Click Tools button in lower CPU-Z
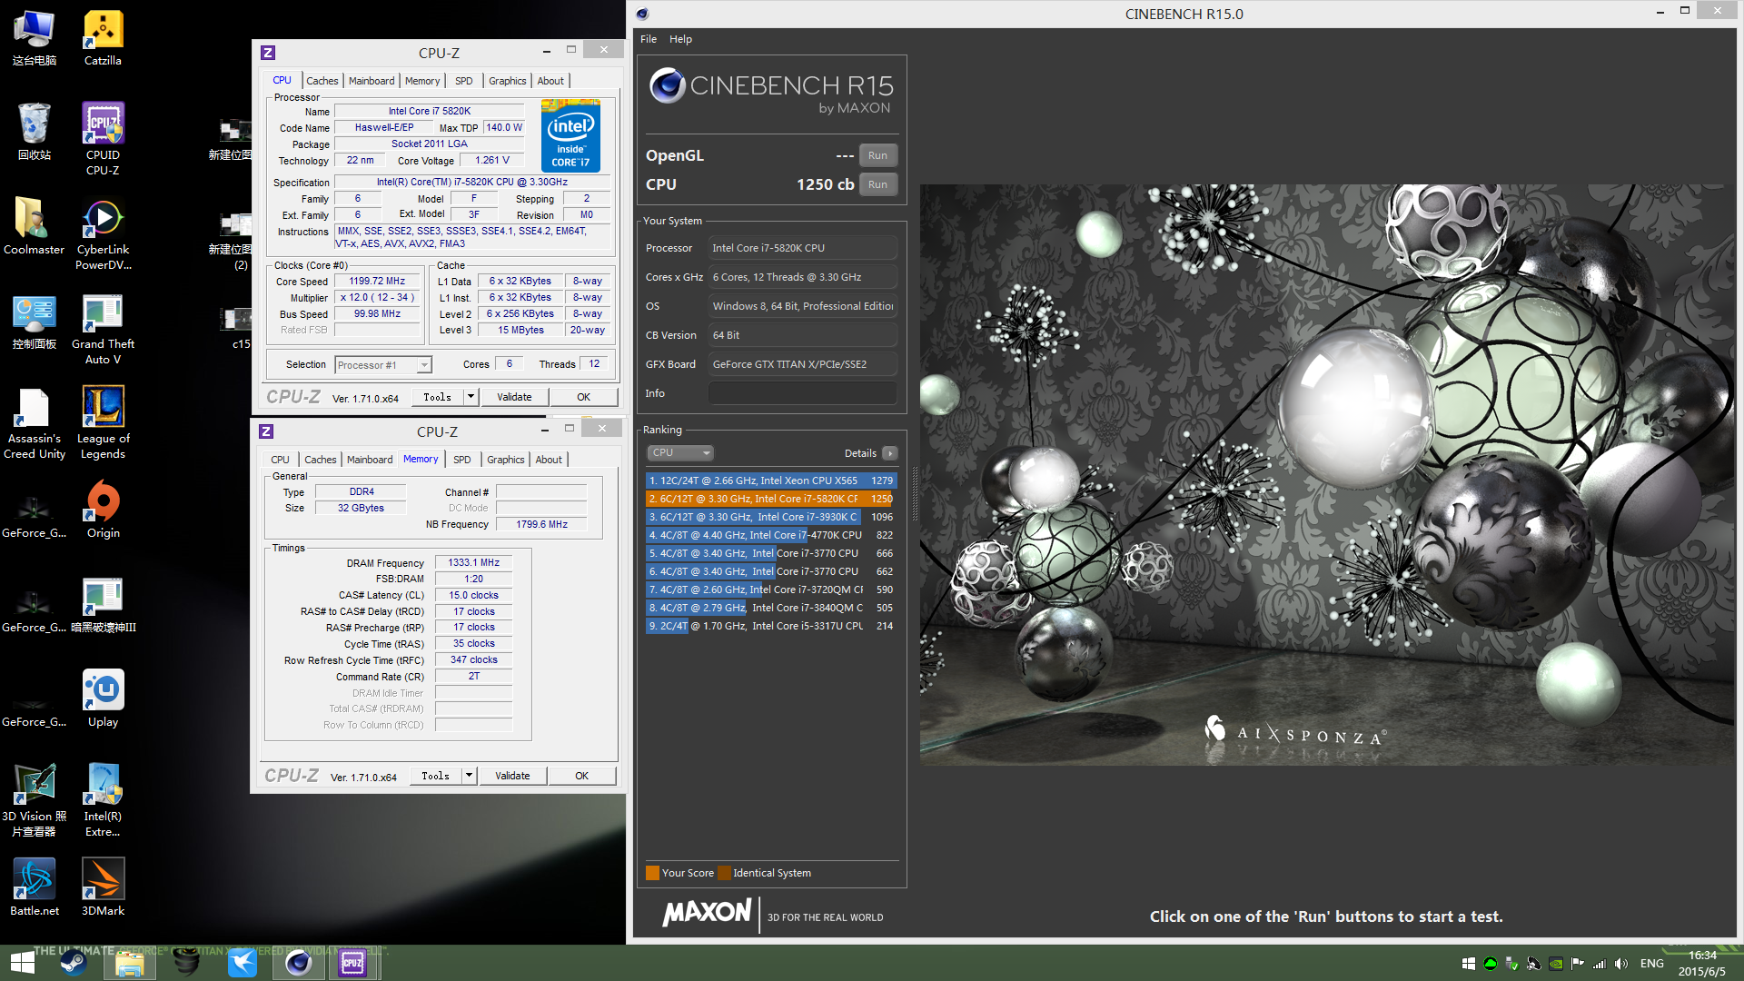 point(435,776)
